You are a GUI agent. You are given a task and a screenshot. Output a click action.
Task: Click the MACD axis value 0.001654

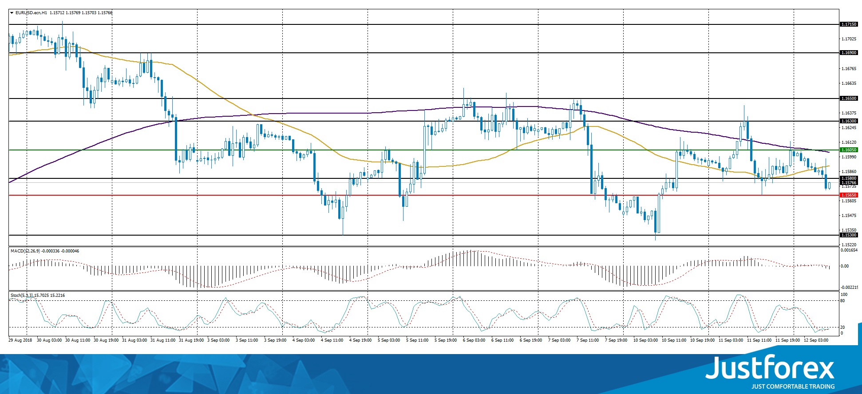coord(849,250)
